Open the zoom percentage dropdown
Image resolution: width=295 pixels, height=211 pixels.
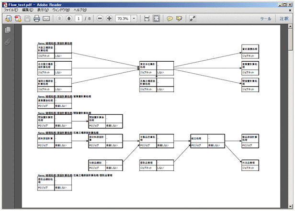point(134,19)
